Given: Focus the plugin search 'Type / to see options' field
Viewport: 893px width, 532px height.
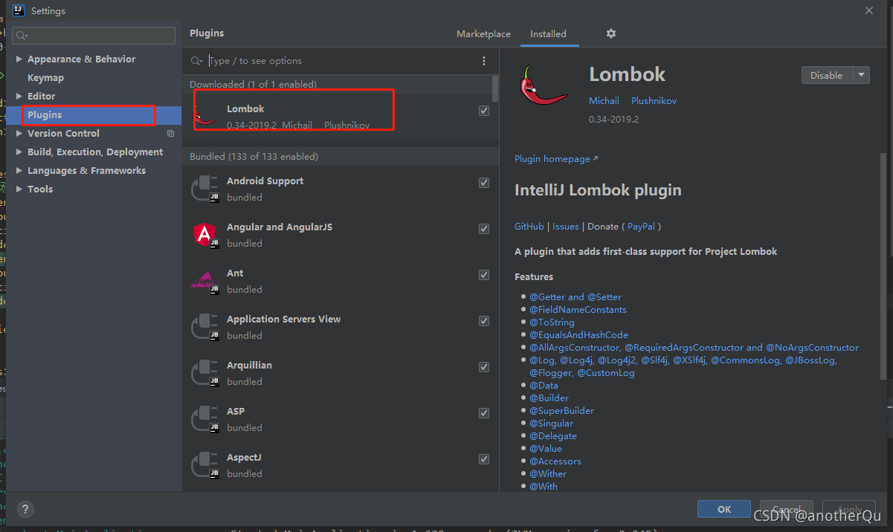Looking at the screenshot, I should [x=342, y=61].
